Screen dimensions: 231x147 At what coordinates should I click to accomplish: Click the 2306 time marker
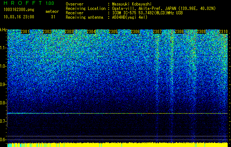(x=135, y=32)
